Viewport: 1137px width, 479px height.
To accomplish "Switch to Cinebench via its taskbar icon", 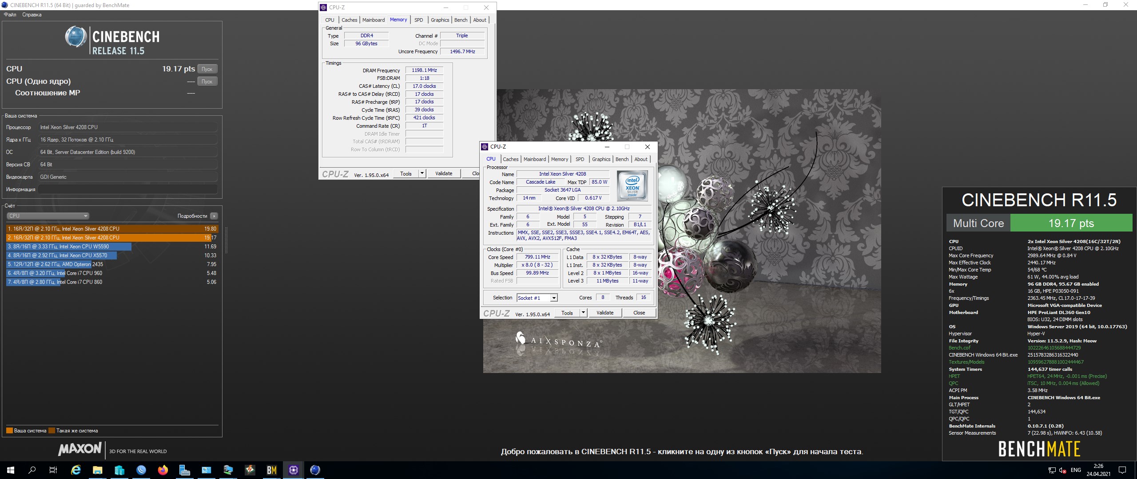I will click(315, 470).
